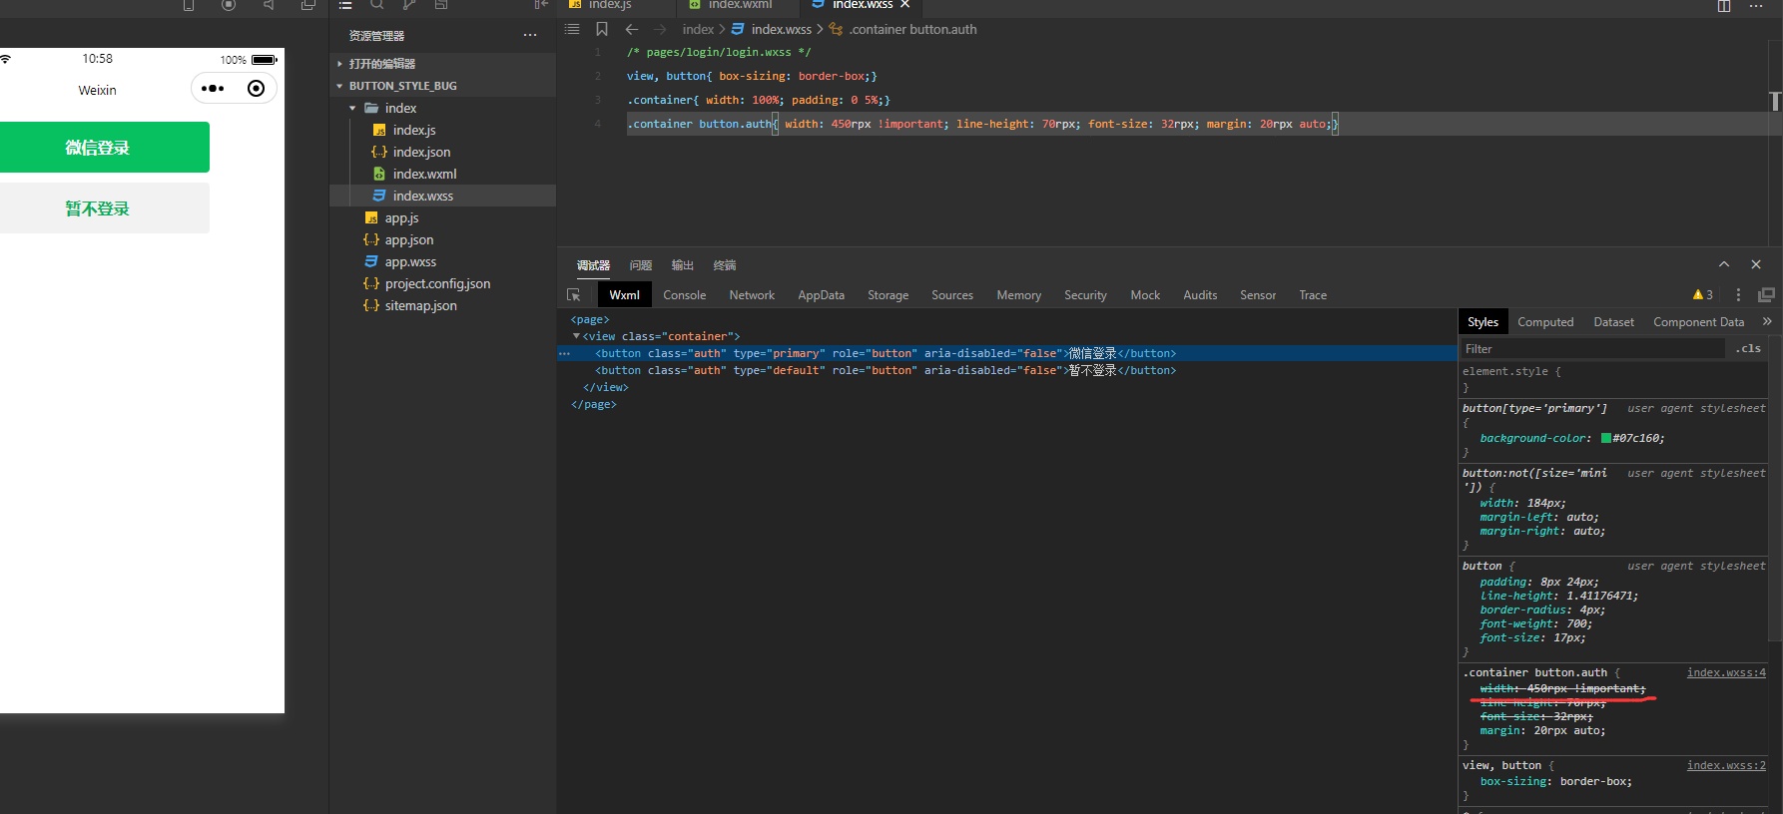Close the debugger panel
The width and height of the screenshot is (1783, 814).
coord(1756,264)
